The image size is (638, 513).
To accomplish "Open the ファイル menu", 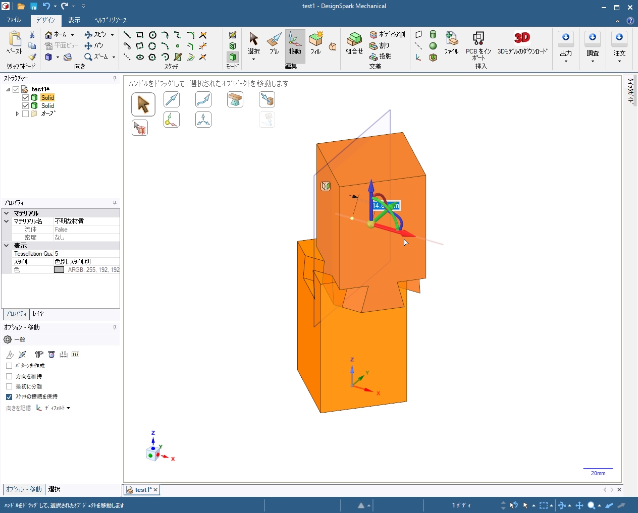I will [x=14, y=20].
